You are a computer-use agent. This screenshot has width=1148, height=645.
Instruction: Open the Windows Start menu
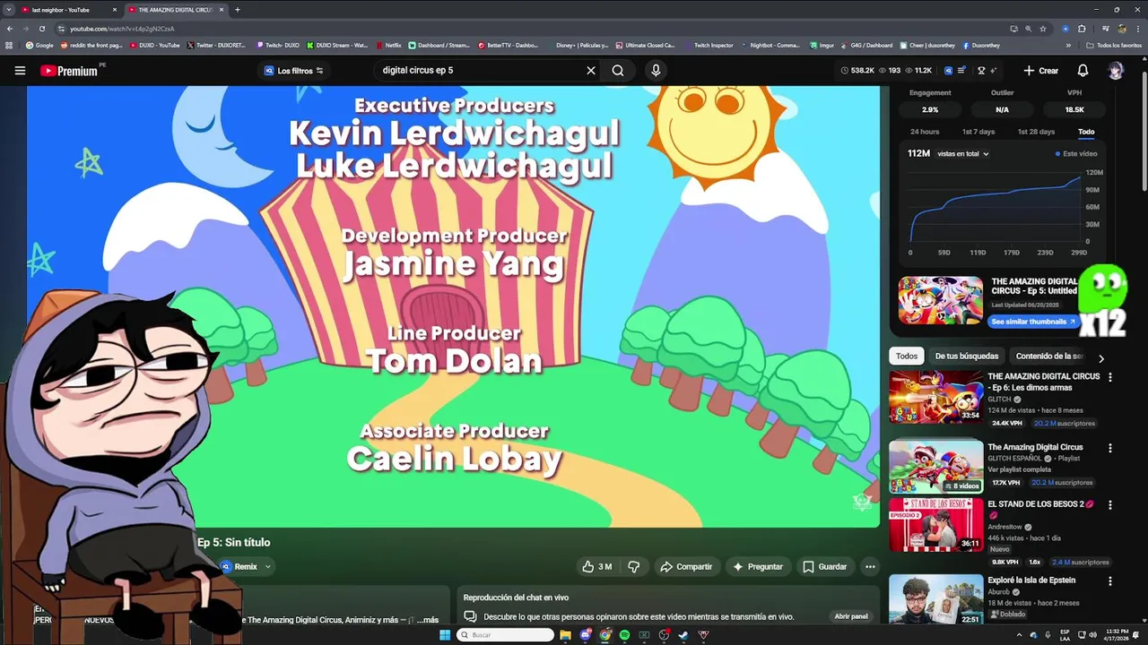pyautogui.click(x=445, y=635)
